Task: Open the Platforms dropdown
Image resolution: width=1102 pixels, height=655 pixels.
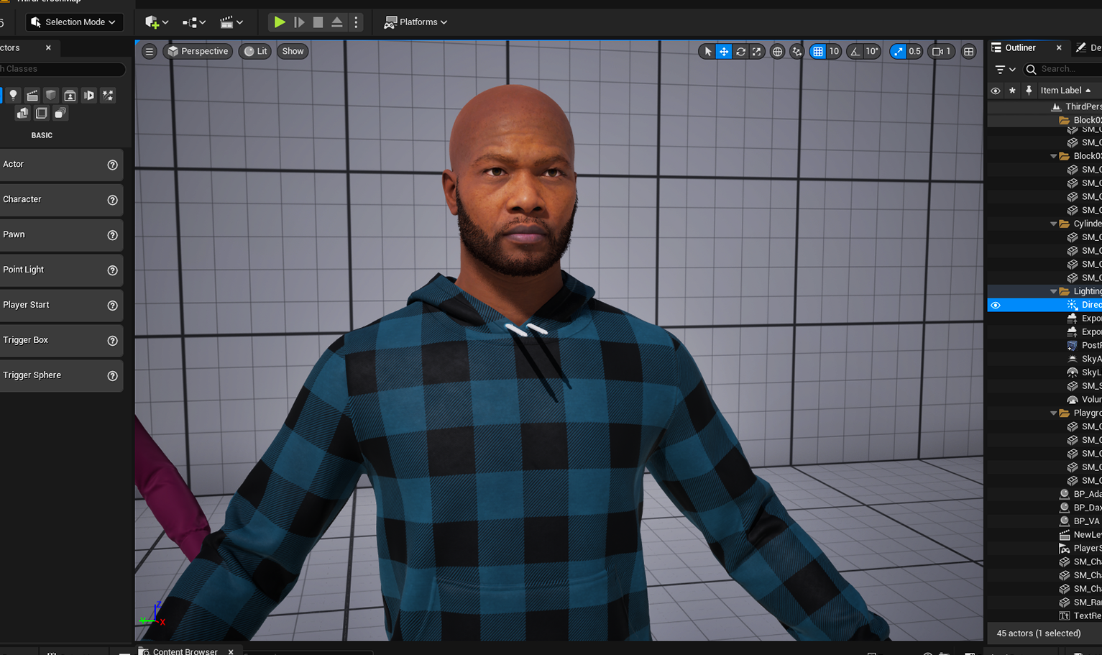Action: [x=415, y=22]
